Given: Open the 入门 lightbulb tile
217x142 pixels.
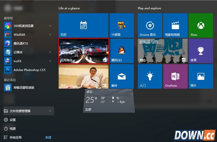Looking at the screenshot, I should pos(150,76).
